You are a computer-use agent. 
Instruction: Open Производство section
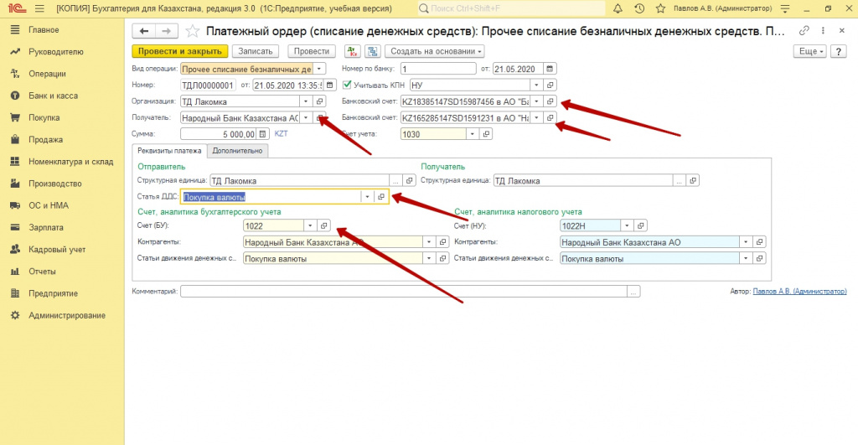coord(54,184)
